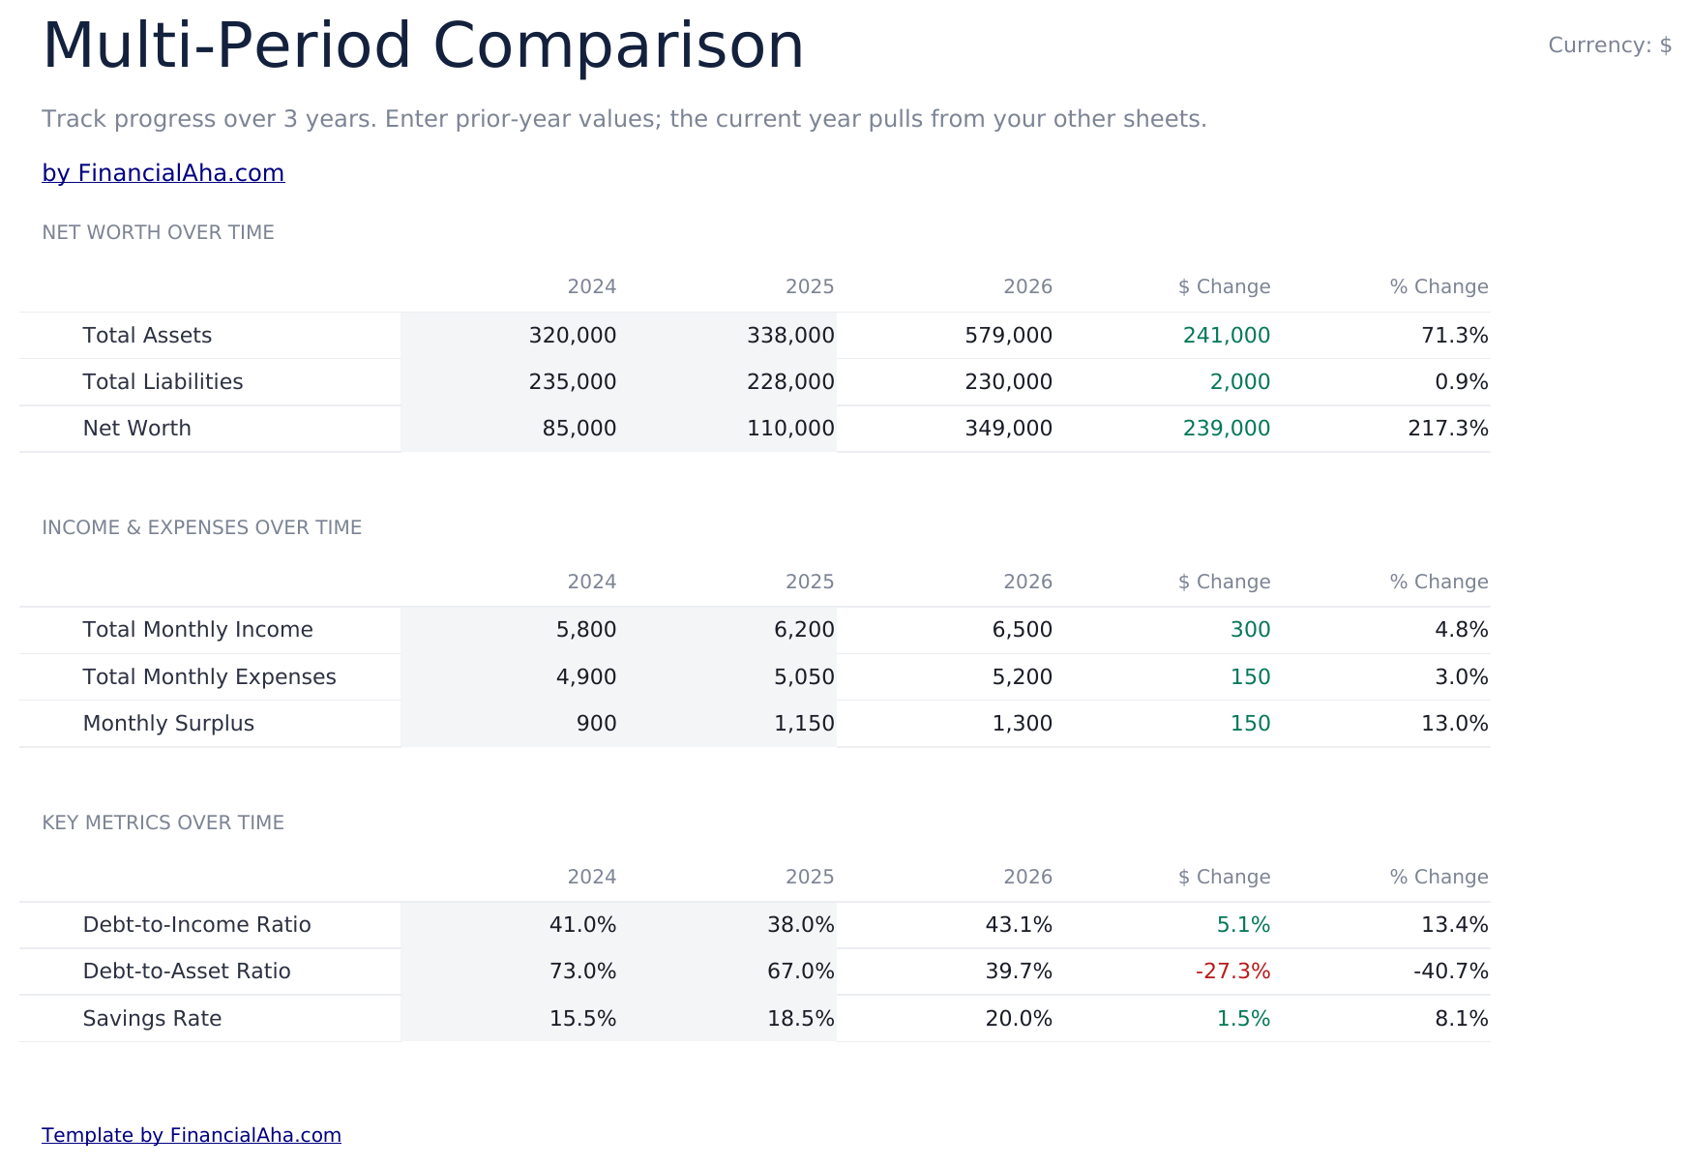The image size is (1691, 1166).
Task: Select the 'KEY METRICS OVER TIME' header
Action: click(x=163, y=822)
